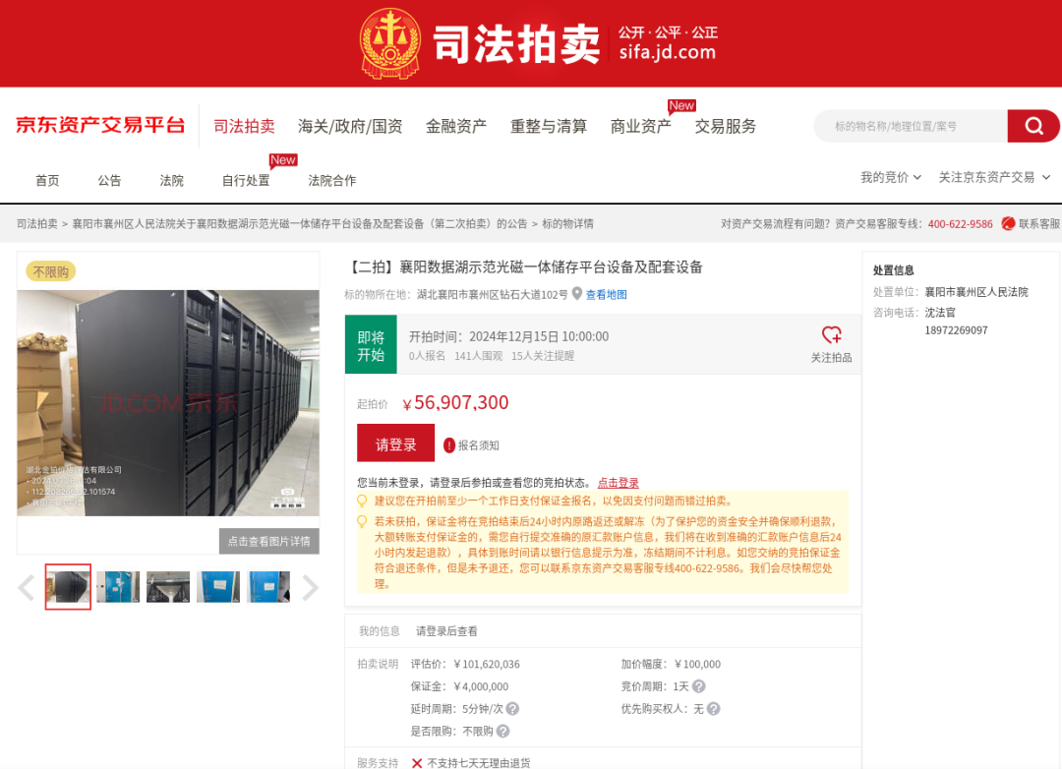Click question mark next to 延时周期
This screenshot has height=769, width=1062.
point(512,709)
